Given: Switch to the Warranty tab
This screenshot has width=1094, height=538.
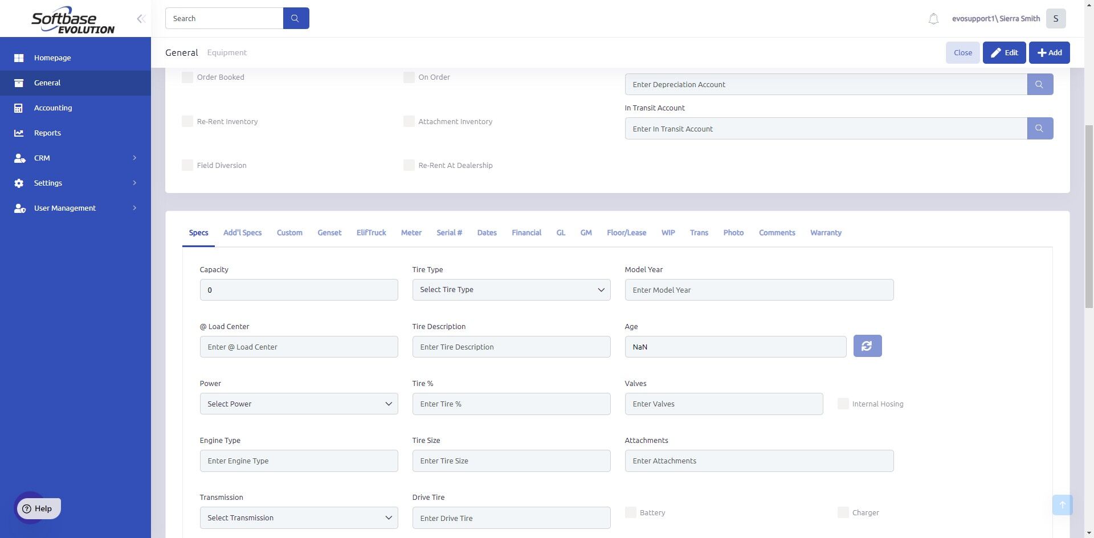Looking at the screenshot, I should 826,232.
